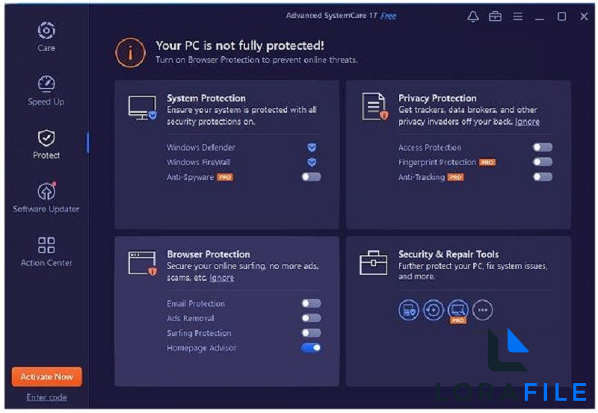Viewport: 598px width, 413px height.
Task: Click the System Protection heading
Action: (x=206, y=99)
